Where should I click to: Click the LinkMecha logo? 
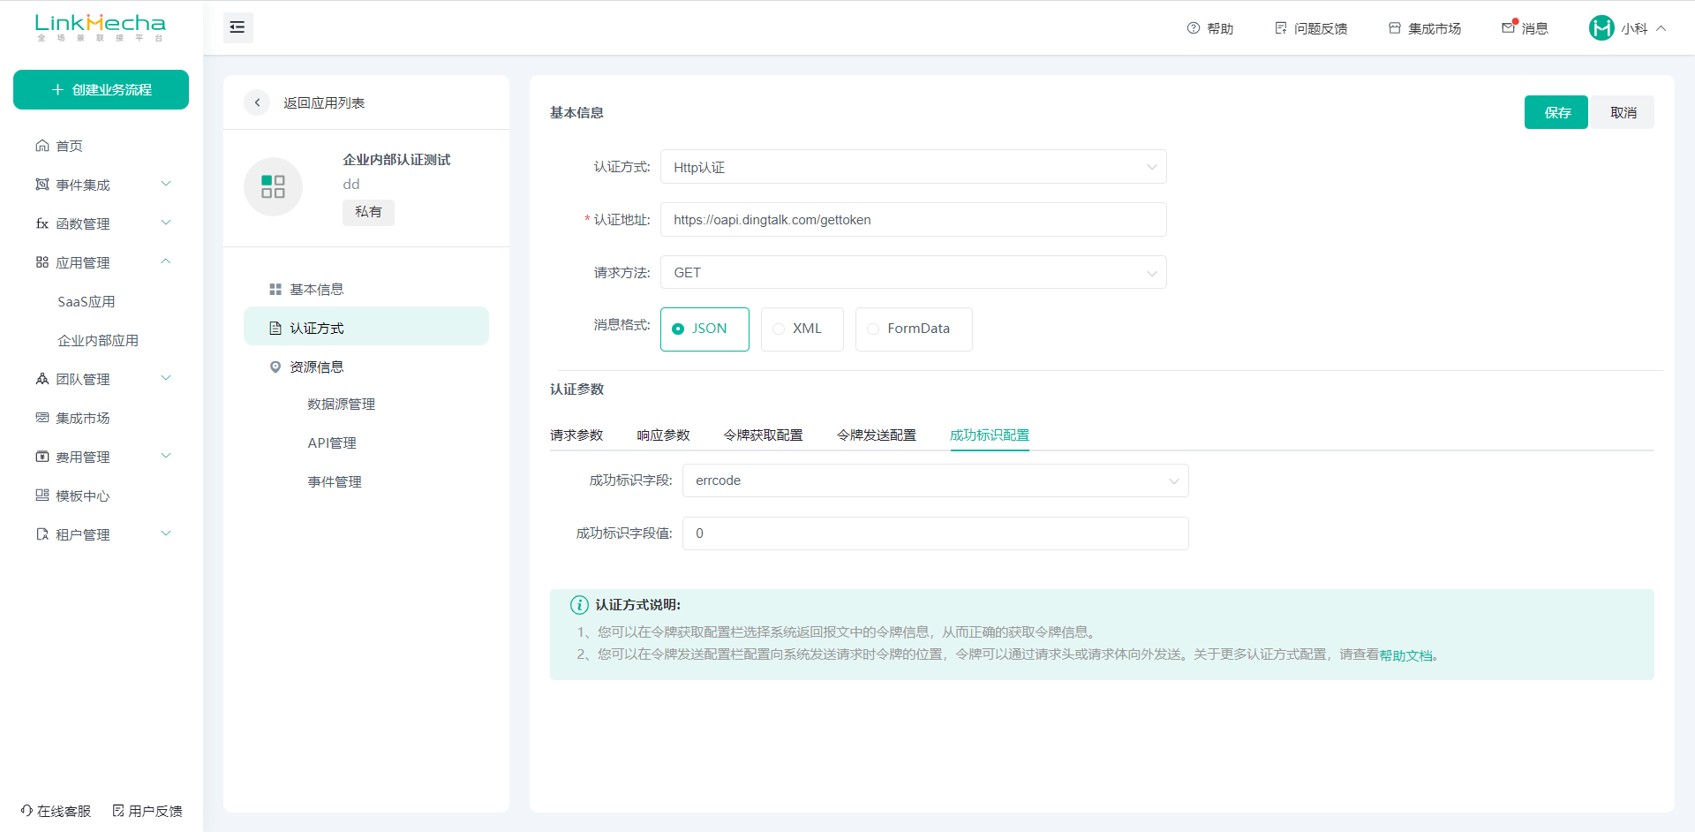[x=101, y=27]
